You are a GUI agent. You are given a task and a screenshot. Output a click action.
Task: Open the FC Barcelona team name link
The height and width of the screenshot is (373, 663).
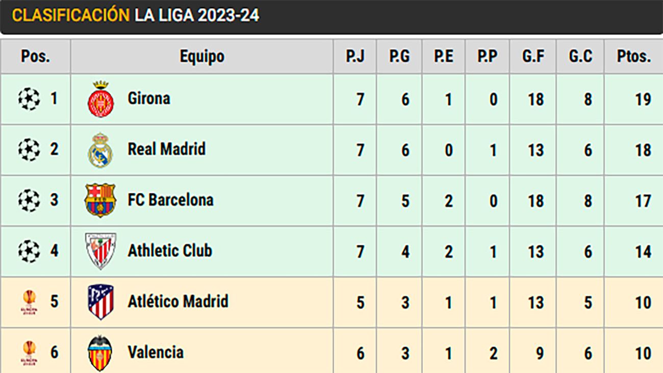pyautogui.click(x=170, y=200)
